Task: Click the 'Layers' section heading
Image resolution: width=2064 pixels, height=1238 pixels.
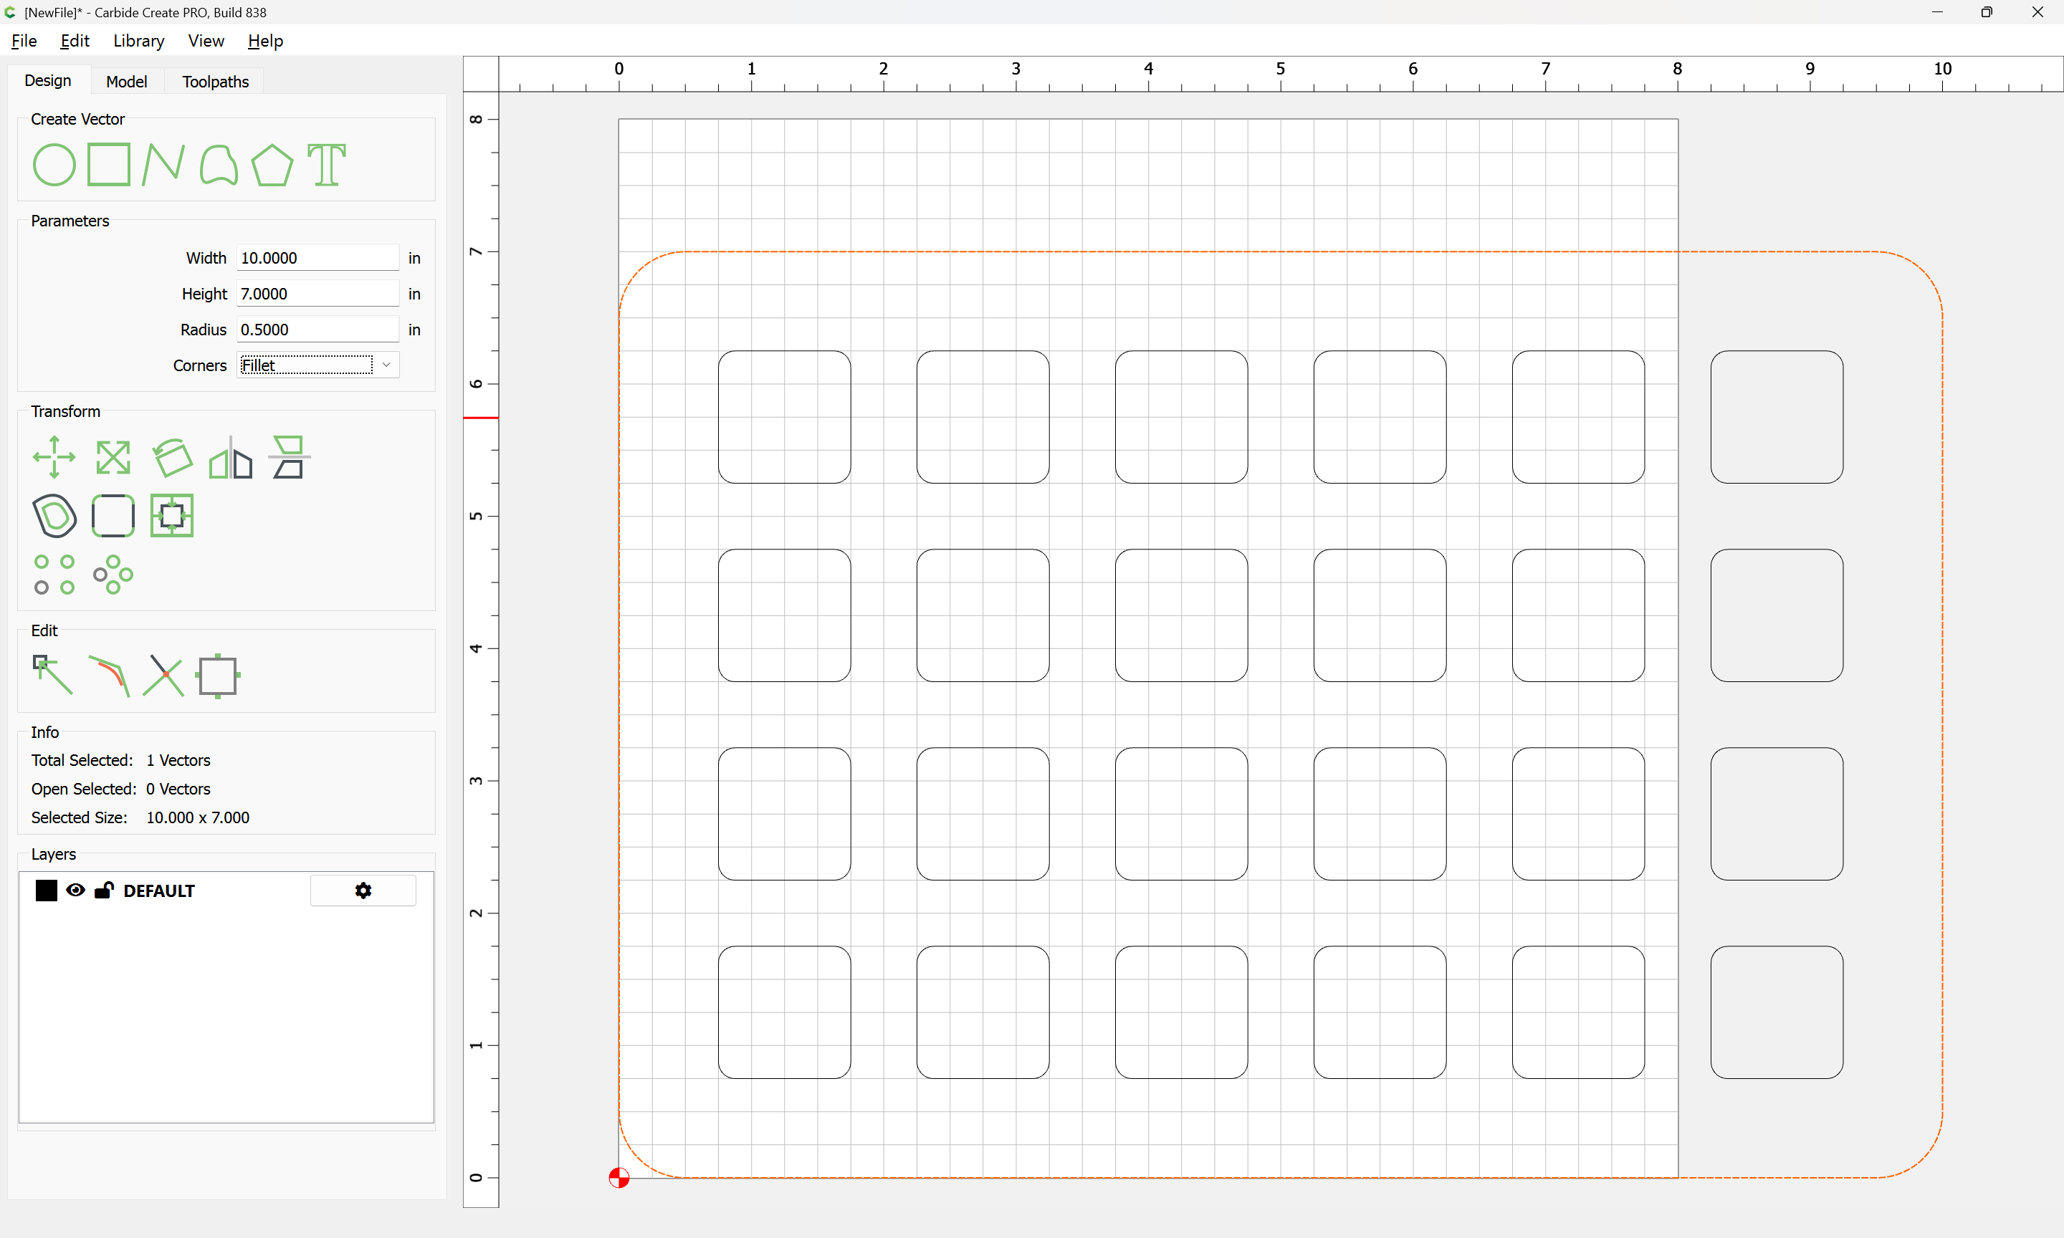Action: click(x=54, y=854)
